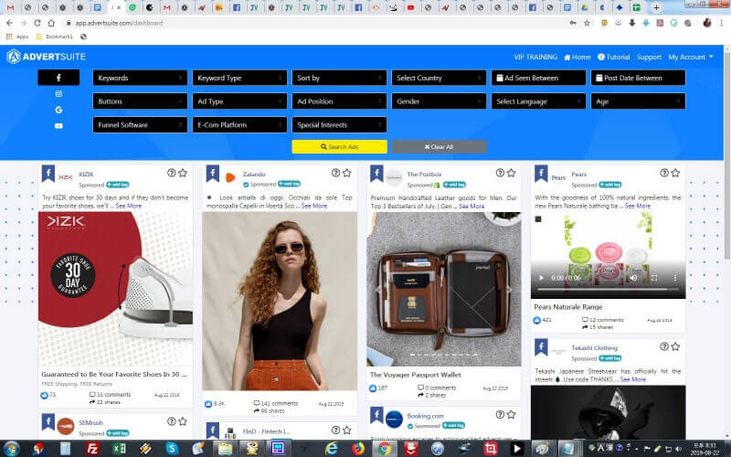Open Support in the header
Image resolution: width=731 pixels, height=457 pixels.
(649, 57)
